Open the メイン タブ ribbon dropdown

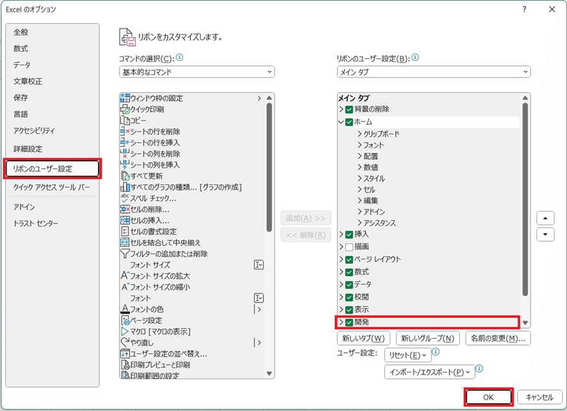[433, 72]
